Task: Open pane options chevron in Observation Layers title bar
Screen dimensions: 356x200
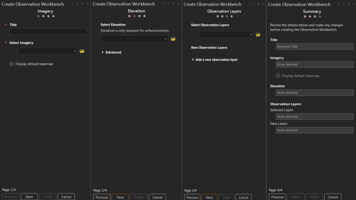Action: 254,4
